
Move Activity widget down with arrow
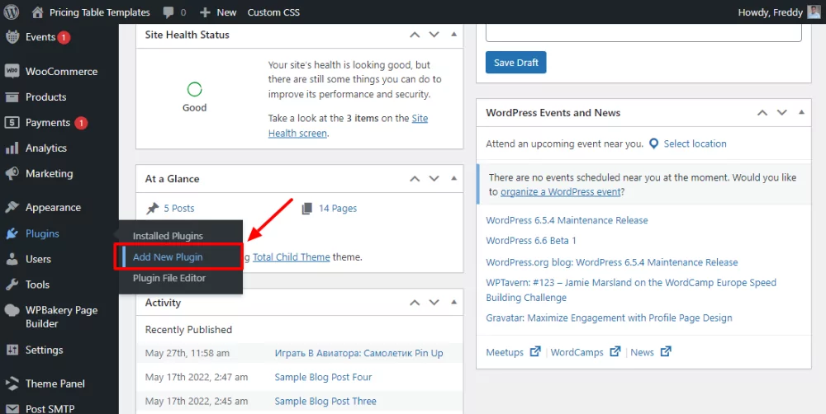434,303
